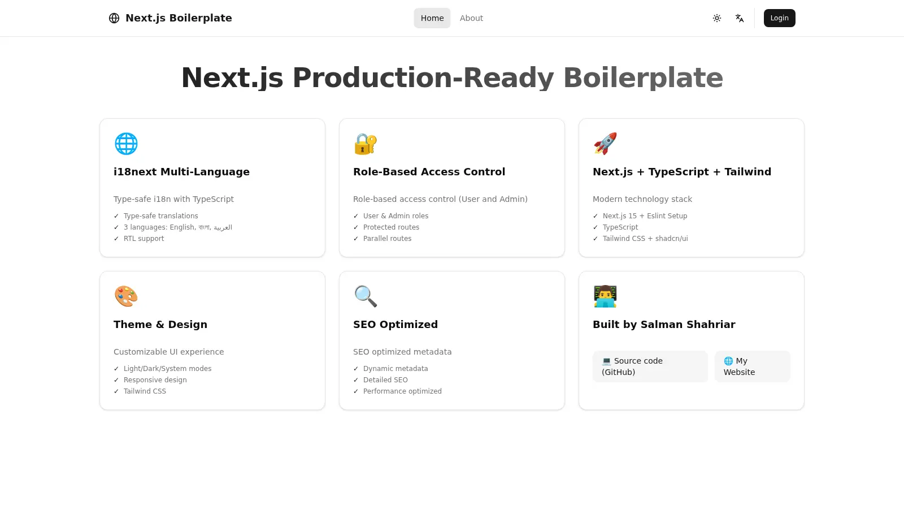This screenshot has height=509, width=904.
Task: Click the SEO Optimized heading
Action: click(x=395, y=325)
